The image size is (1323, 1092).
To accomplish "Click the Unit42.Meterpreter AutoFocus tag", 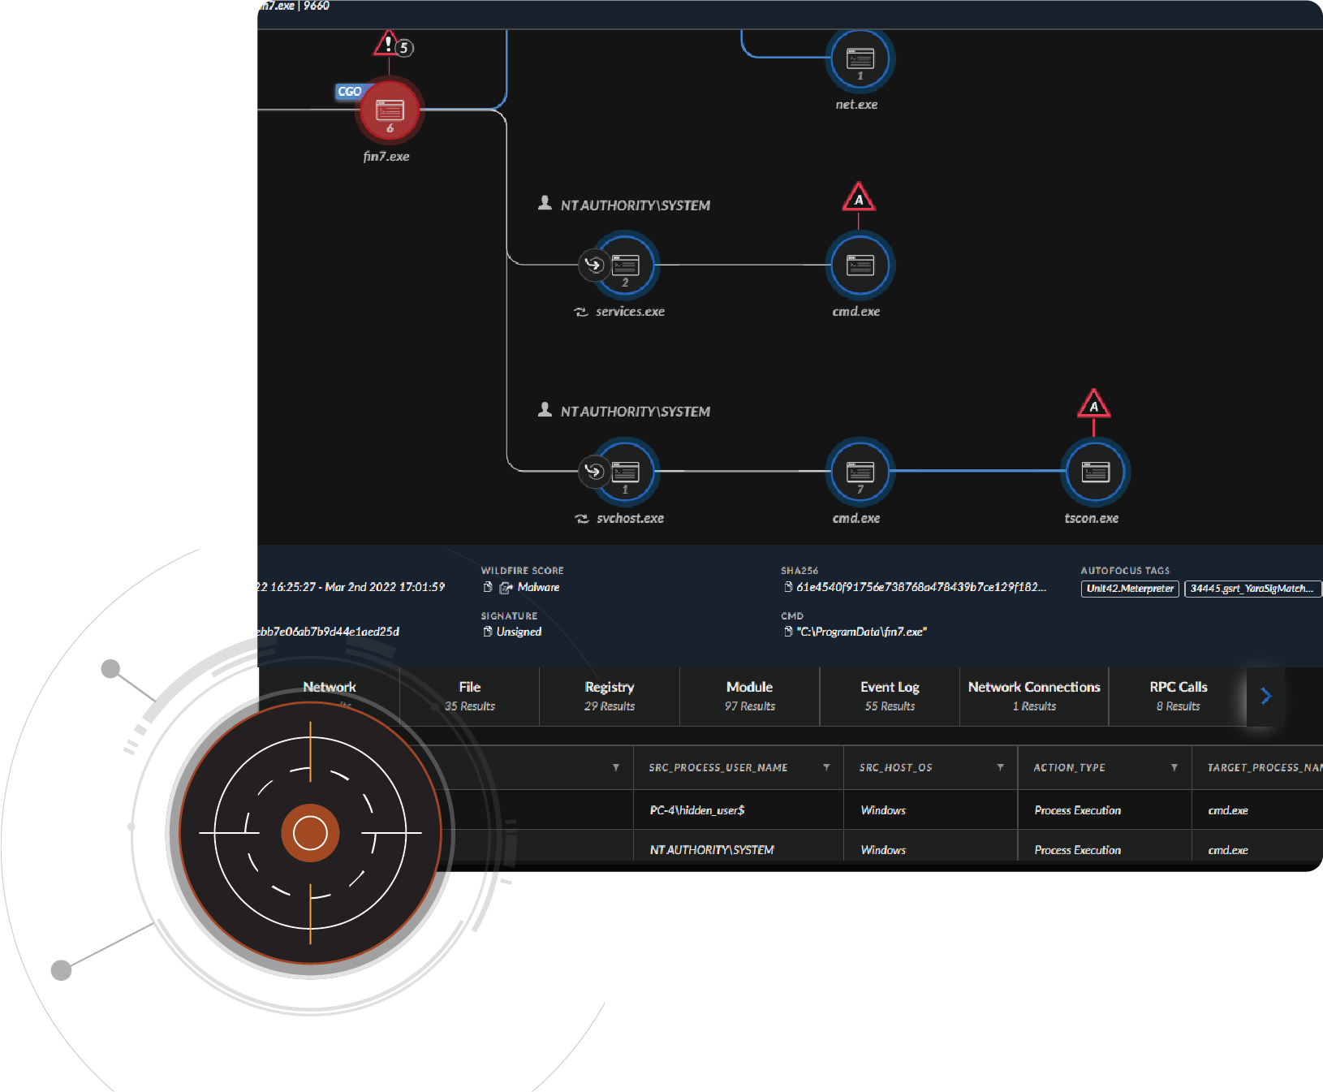I will [1129, 589].
